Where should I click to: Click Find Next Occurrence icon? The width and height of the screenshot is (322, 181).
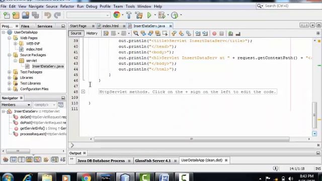tap(150, 34)
